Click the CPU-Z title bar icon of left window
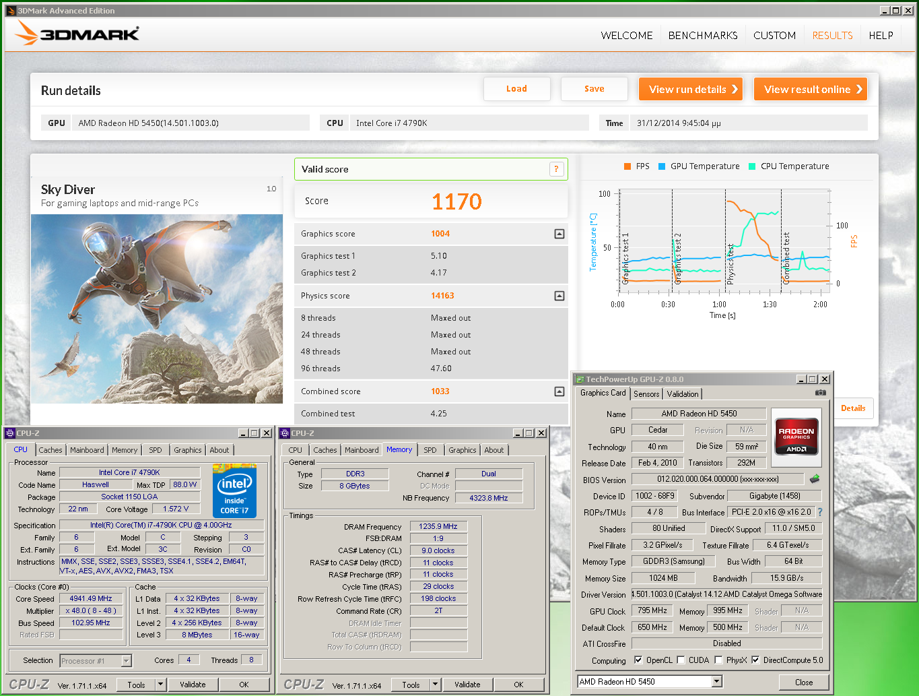The width and height of the screenshot is (919, 696). pyautogui.click(x=10, y=433)
